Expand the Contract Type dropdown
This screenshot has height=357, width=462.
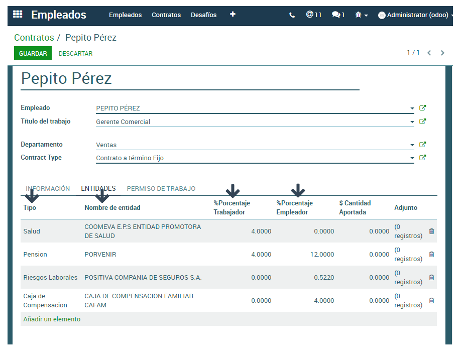point(412,158)
